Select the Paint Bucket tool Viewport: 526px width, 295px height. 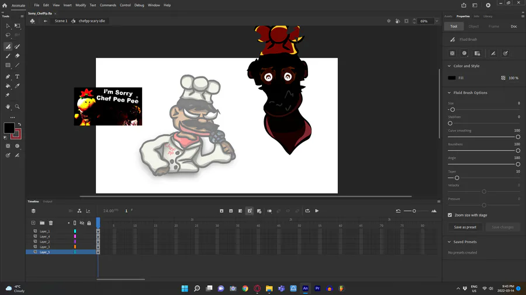[x=8, y=86]
